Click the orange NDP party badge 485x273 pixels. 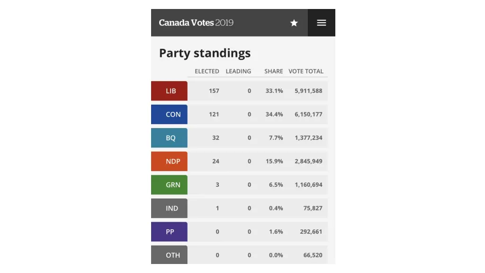pyautogui.click(x=170, y=161)
